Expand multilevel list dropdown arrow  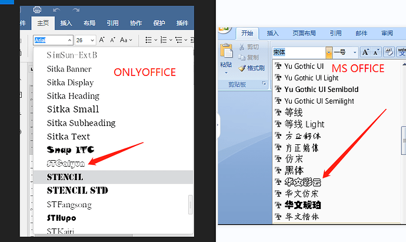click(x=186, y=40)
